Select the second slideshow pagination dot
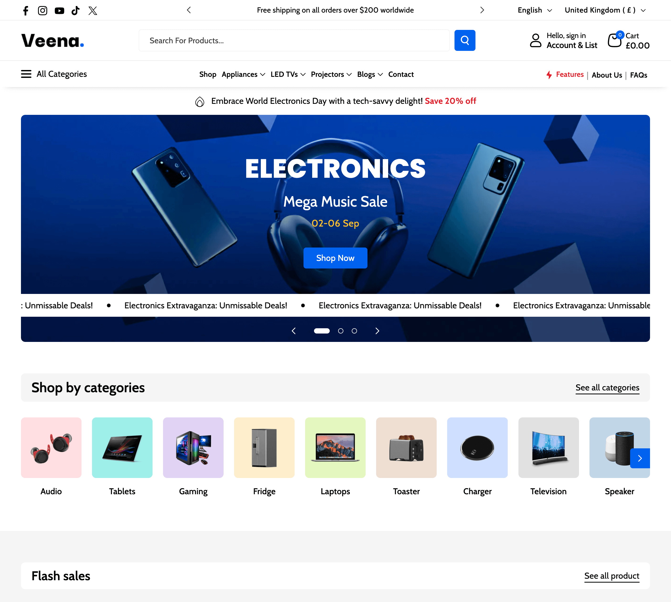The height and width of the screenshot is (602, 671). 341,331
